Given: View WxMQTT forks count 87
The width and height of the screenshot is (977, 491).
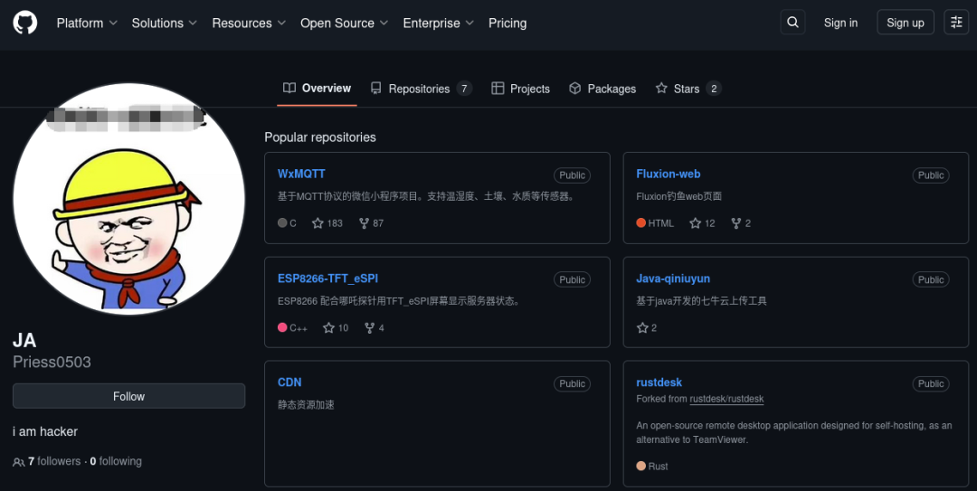Looking at the screenshot, I should pos(372,223).
